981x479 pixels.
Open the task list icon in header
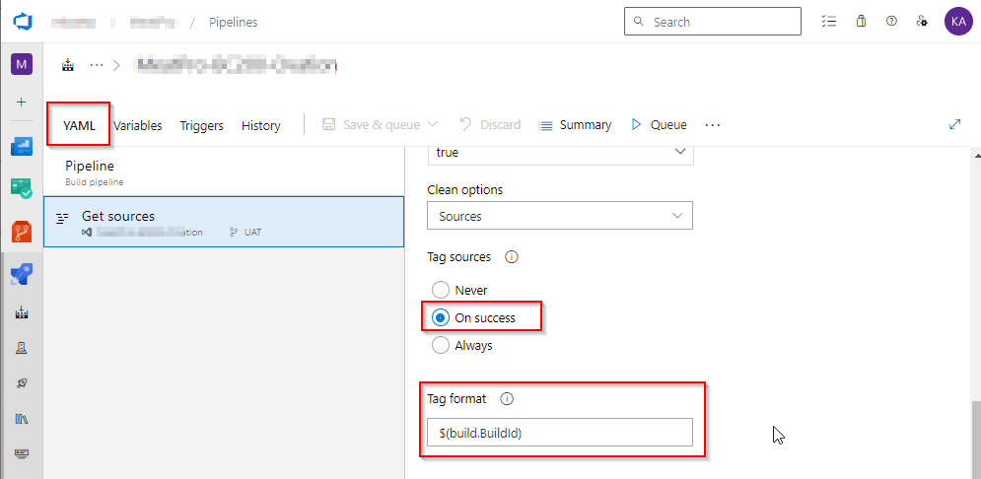pyautogui.click(x=828, y=21)
